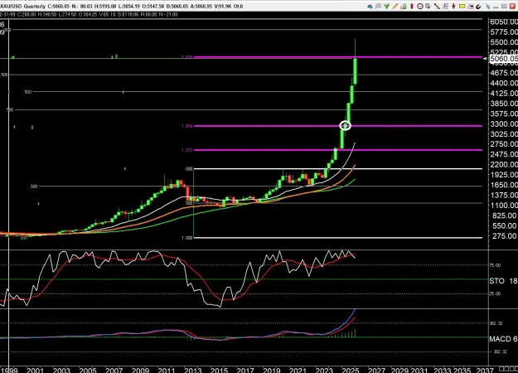Minimize the chart window
Image resolution: width=518 pixels, height=373 pixels.
(x=496, y=7)
